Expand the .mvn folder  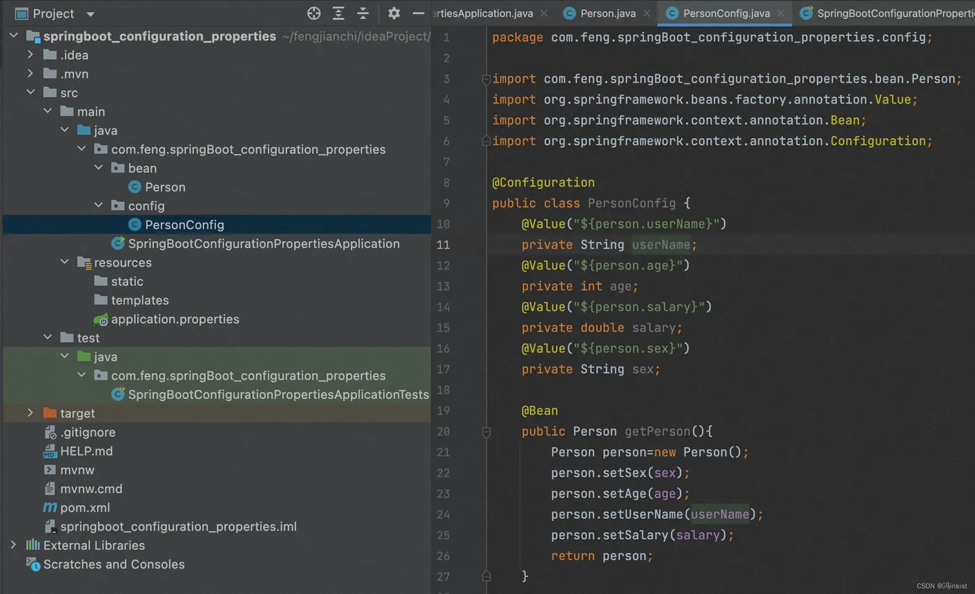click(30, 73)
